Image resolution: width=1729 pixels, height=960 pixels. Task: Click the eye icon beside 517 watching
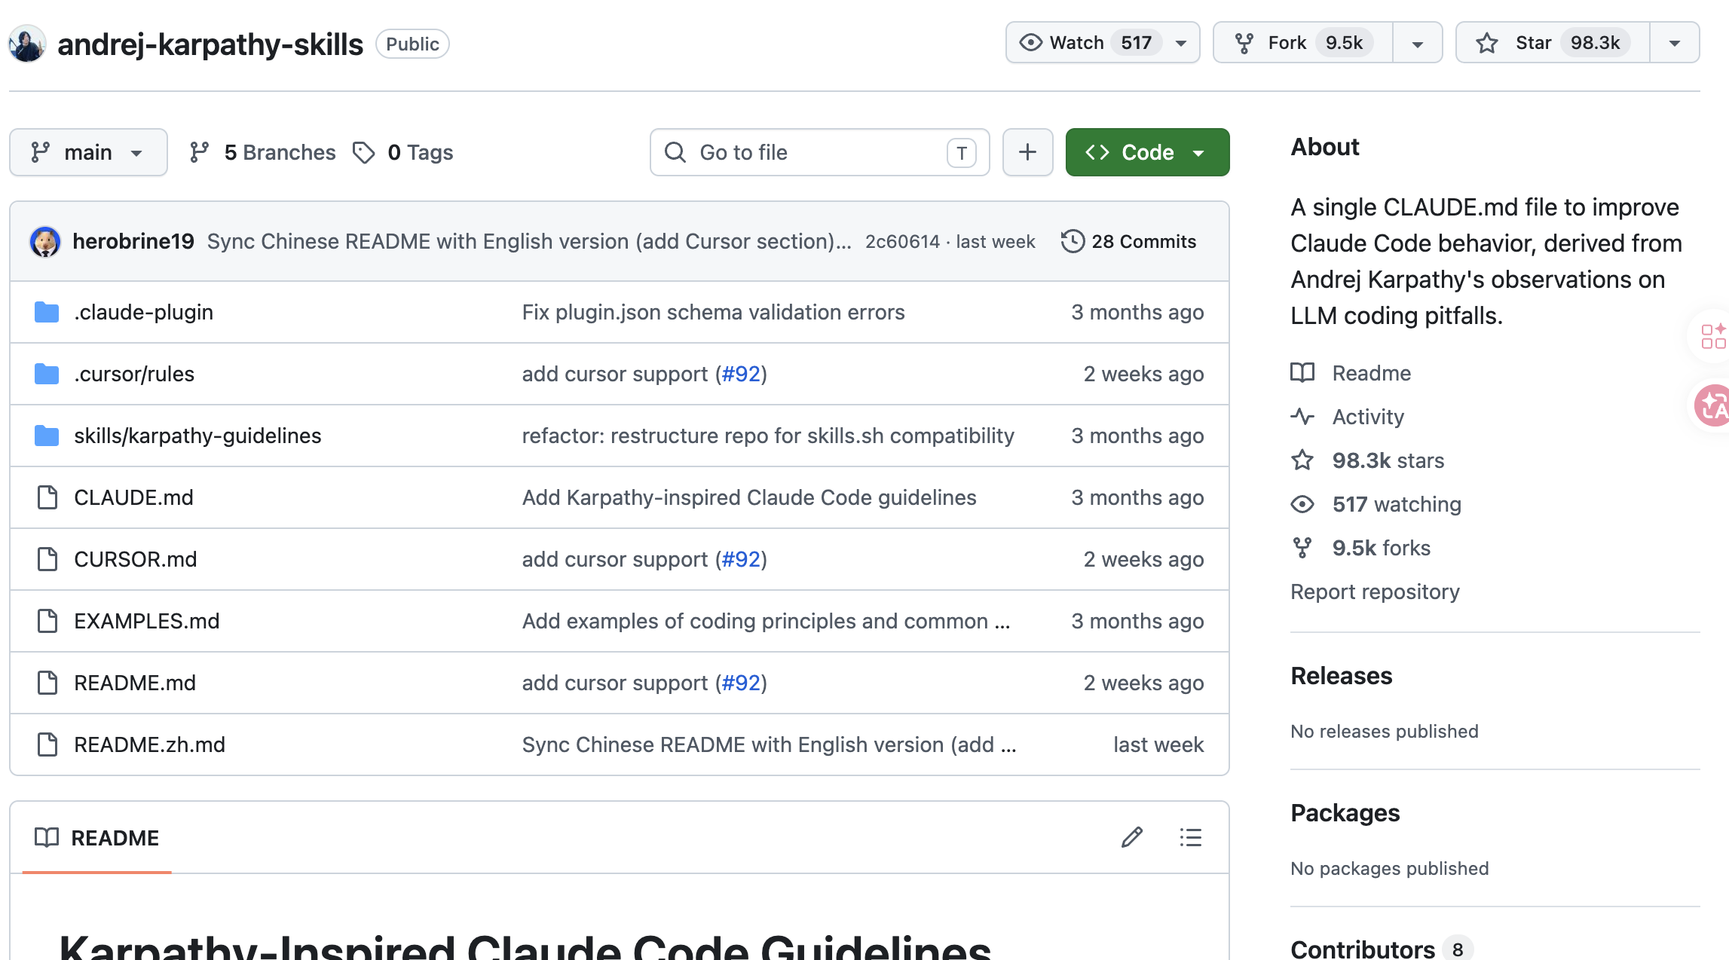1302,504
